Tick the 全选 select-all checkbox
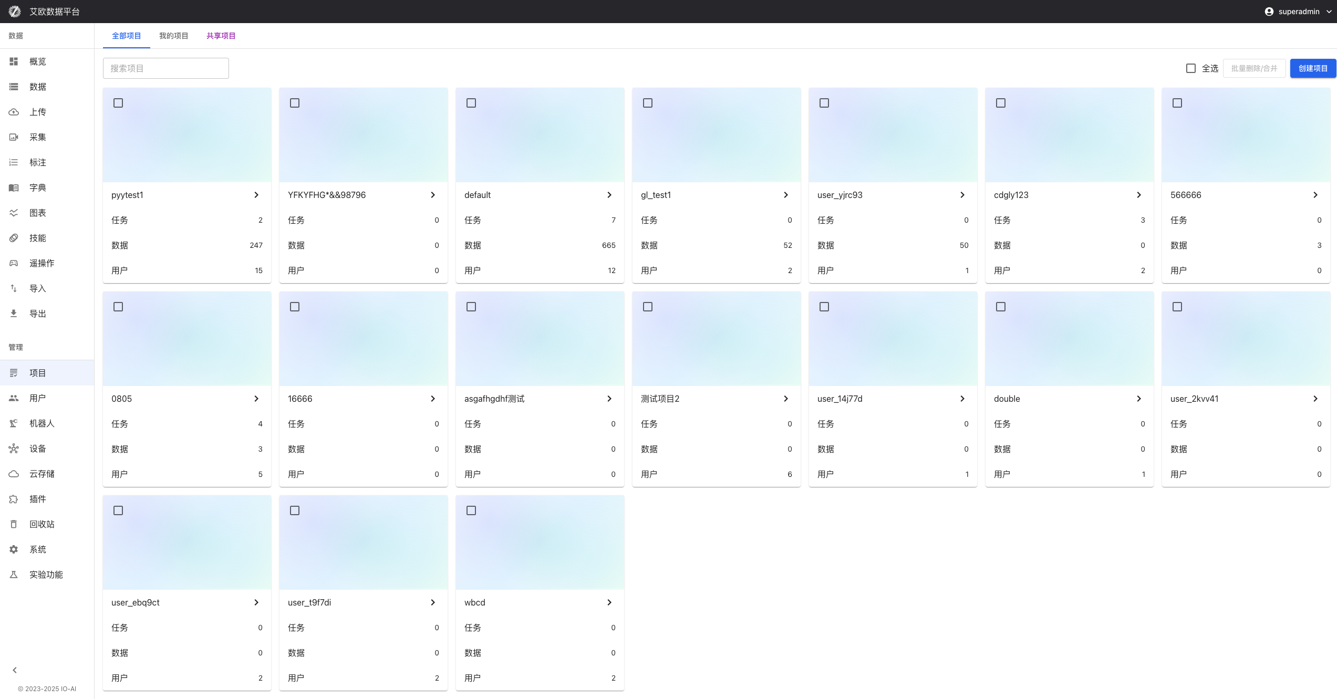This screenshot has height=699, width=1337. 1191,68
